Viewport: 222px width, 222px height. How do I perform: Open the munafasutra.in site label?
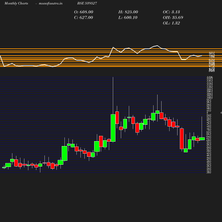51,4
